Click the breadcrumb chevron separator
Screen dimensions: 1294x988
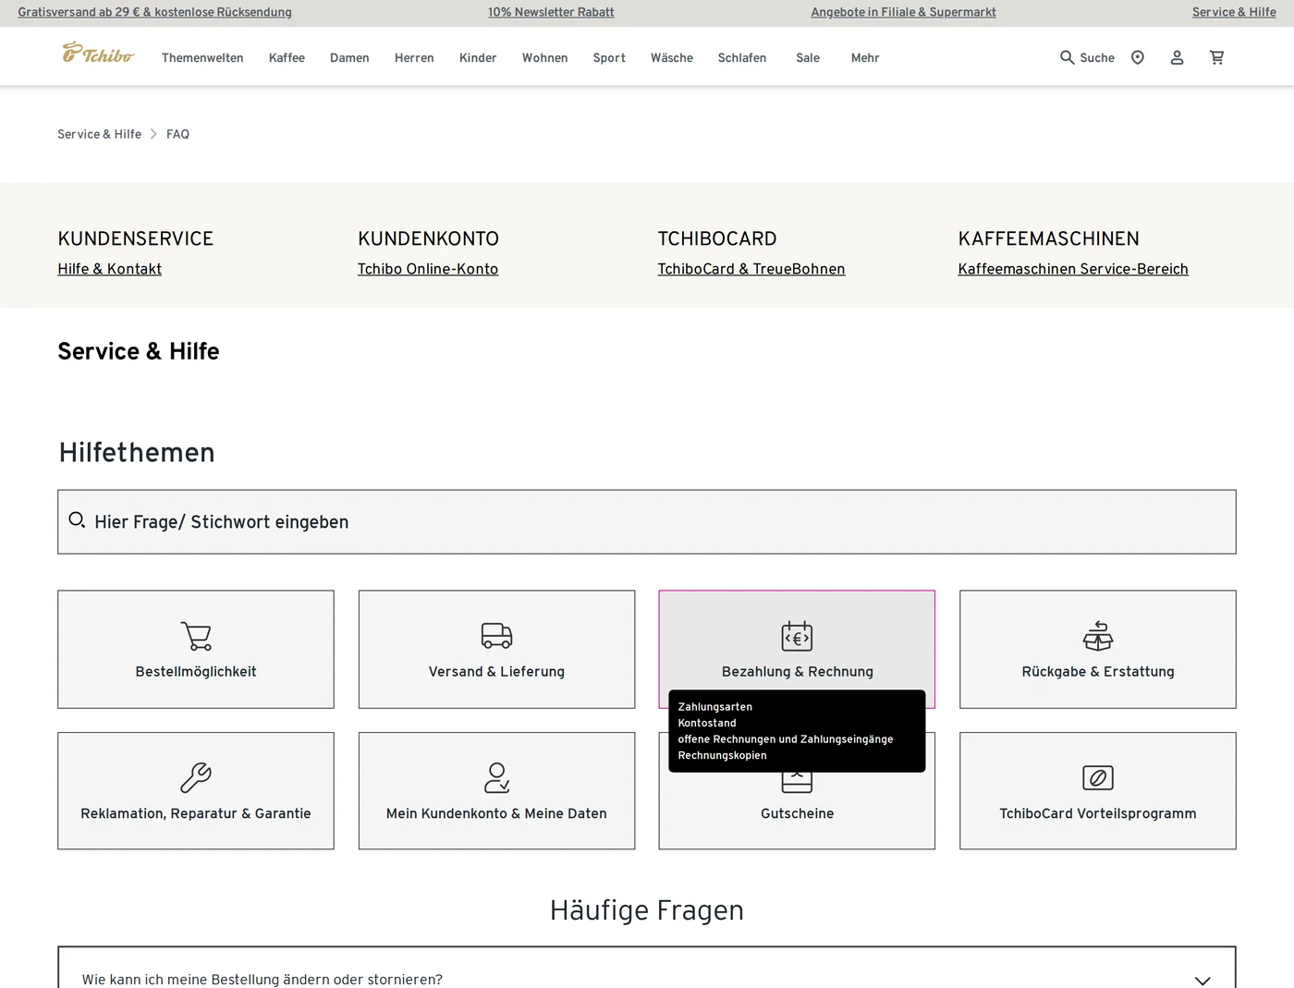coord(153,134)
